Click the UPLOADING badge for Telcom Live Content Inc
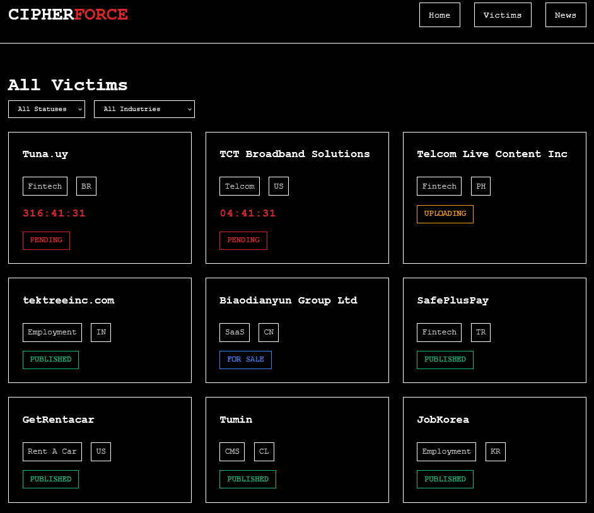Screen dimensions: 594x513 tap(445, 214)
